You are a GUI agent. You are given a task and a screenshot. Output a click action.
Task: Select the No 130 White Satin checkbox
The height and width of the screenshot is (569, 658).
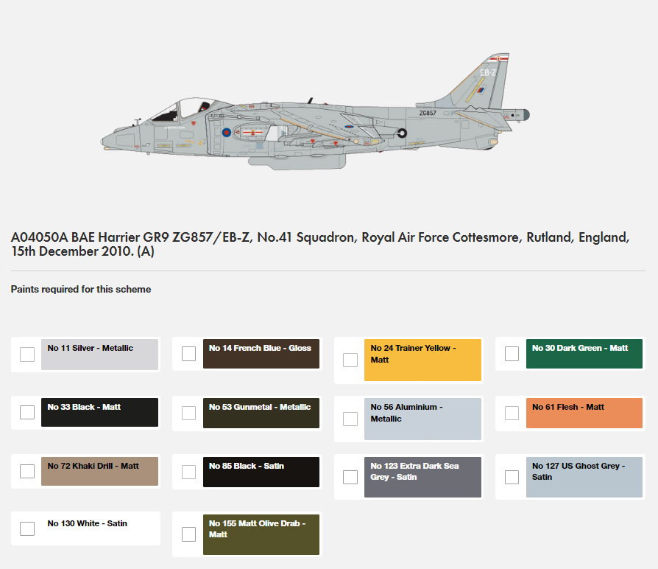[x=27, y=528]
